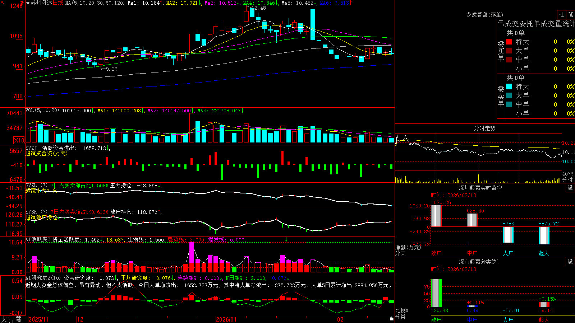This screenshot has width=575, height=323.
Task: Click the 大智慧 logo at bottom left
Action: tap(11, 319)
